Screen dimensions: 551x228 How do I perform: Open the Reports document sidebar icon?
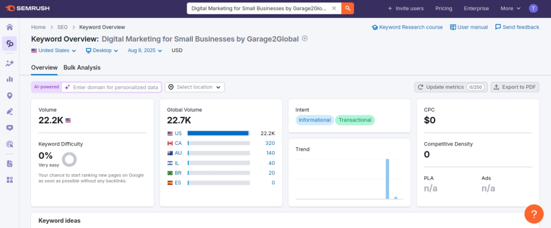(10, 163)
